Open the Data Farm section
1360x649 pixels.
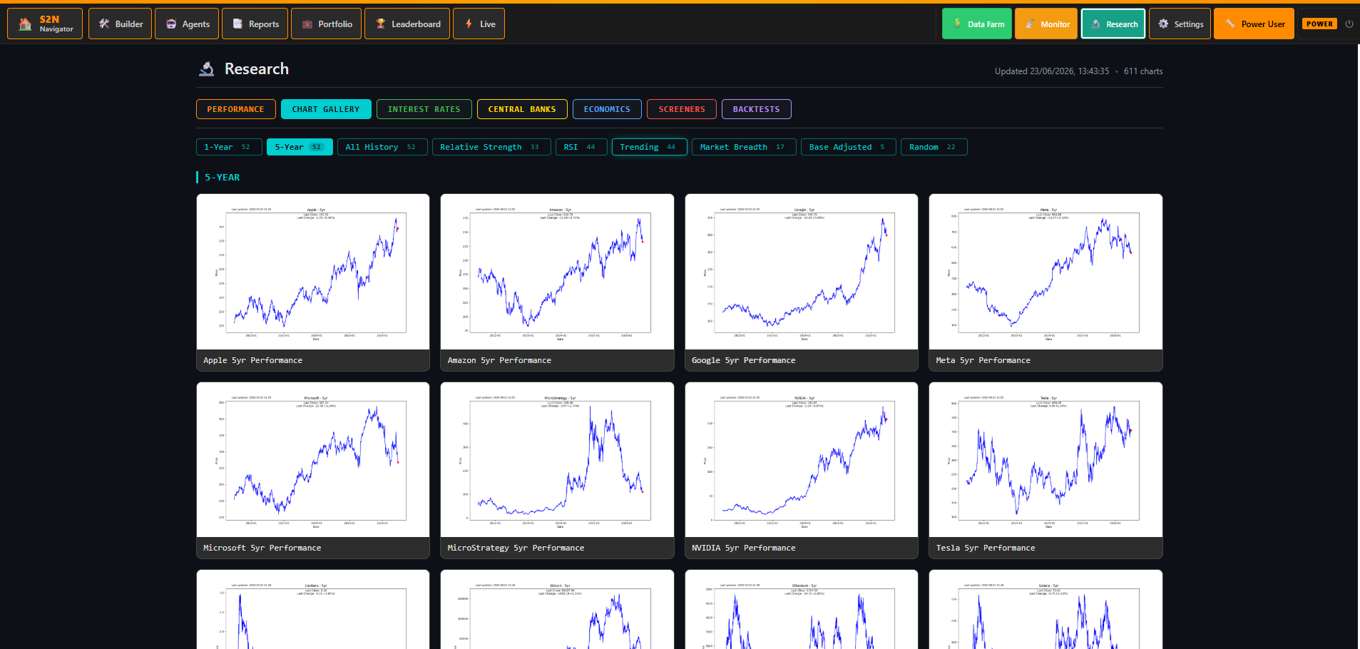click(x=977, y=24)
